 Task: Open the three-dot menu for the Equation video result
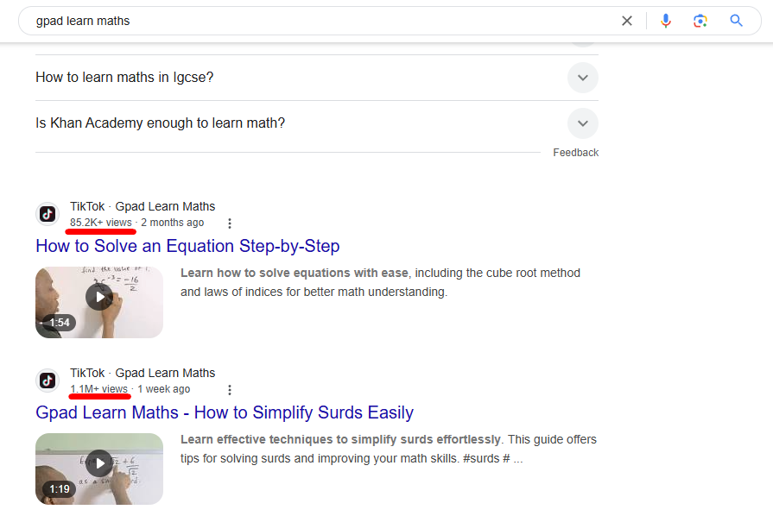click(x=229, y=223)
